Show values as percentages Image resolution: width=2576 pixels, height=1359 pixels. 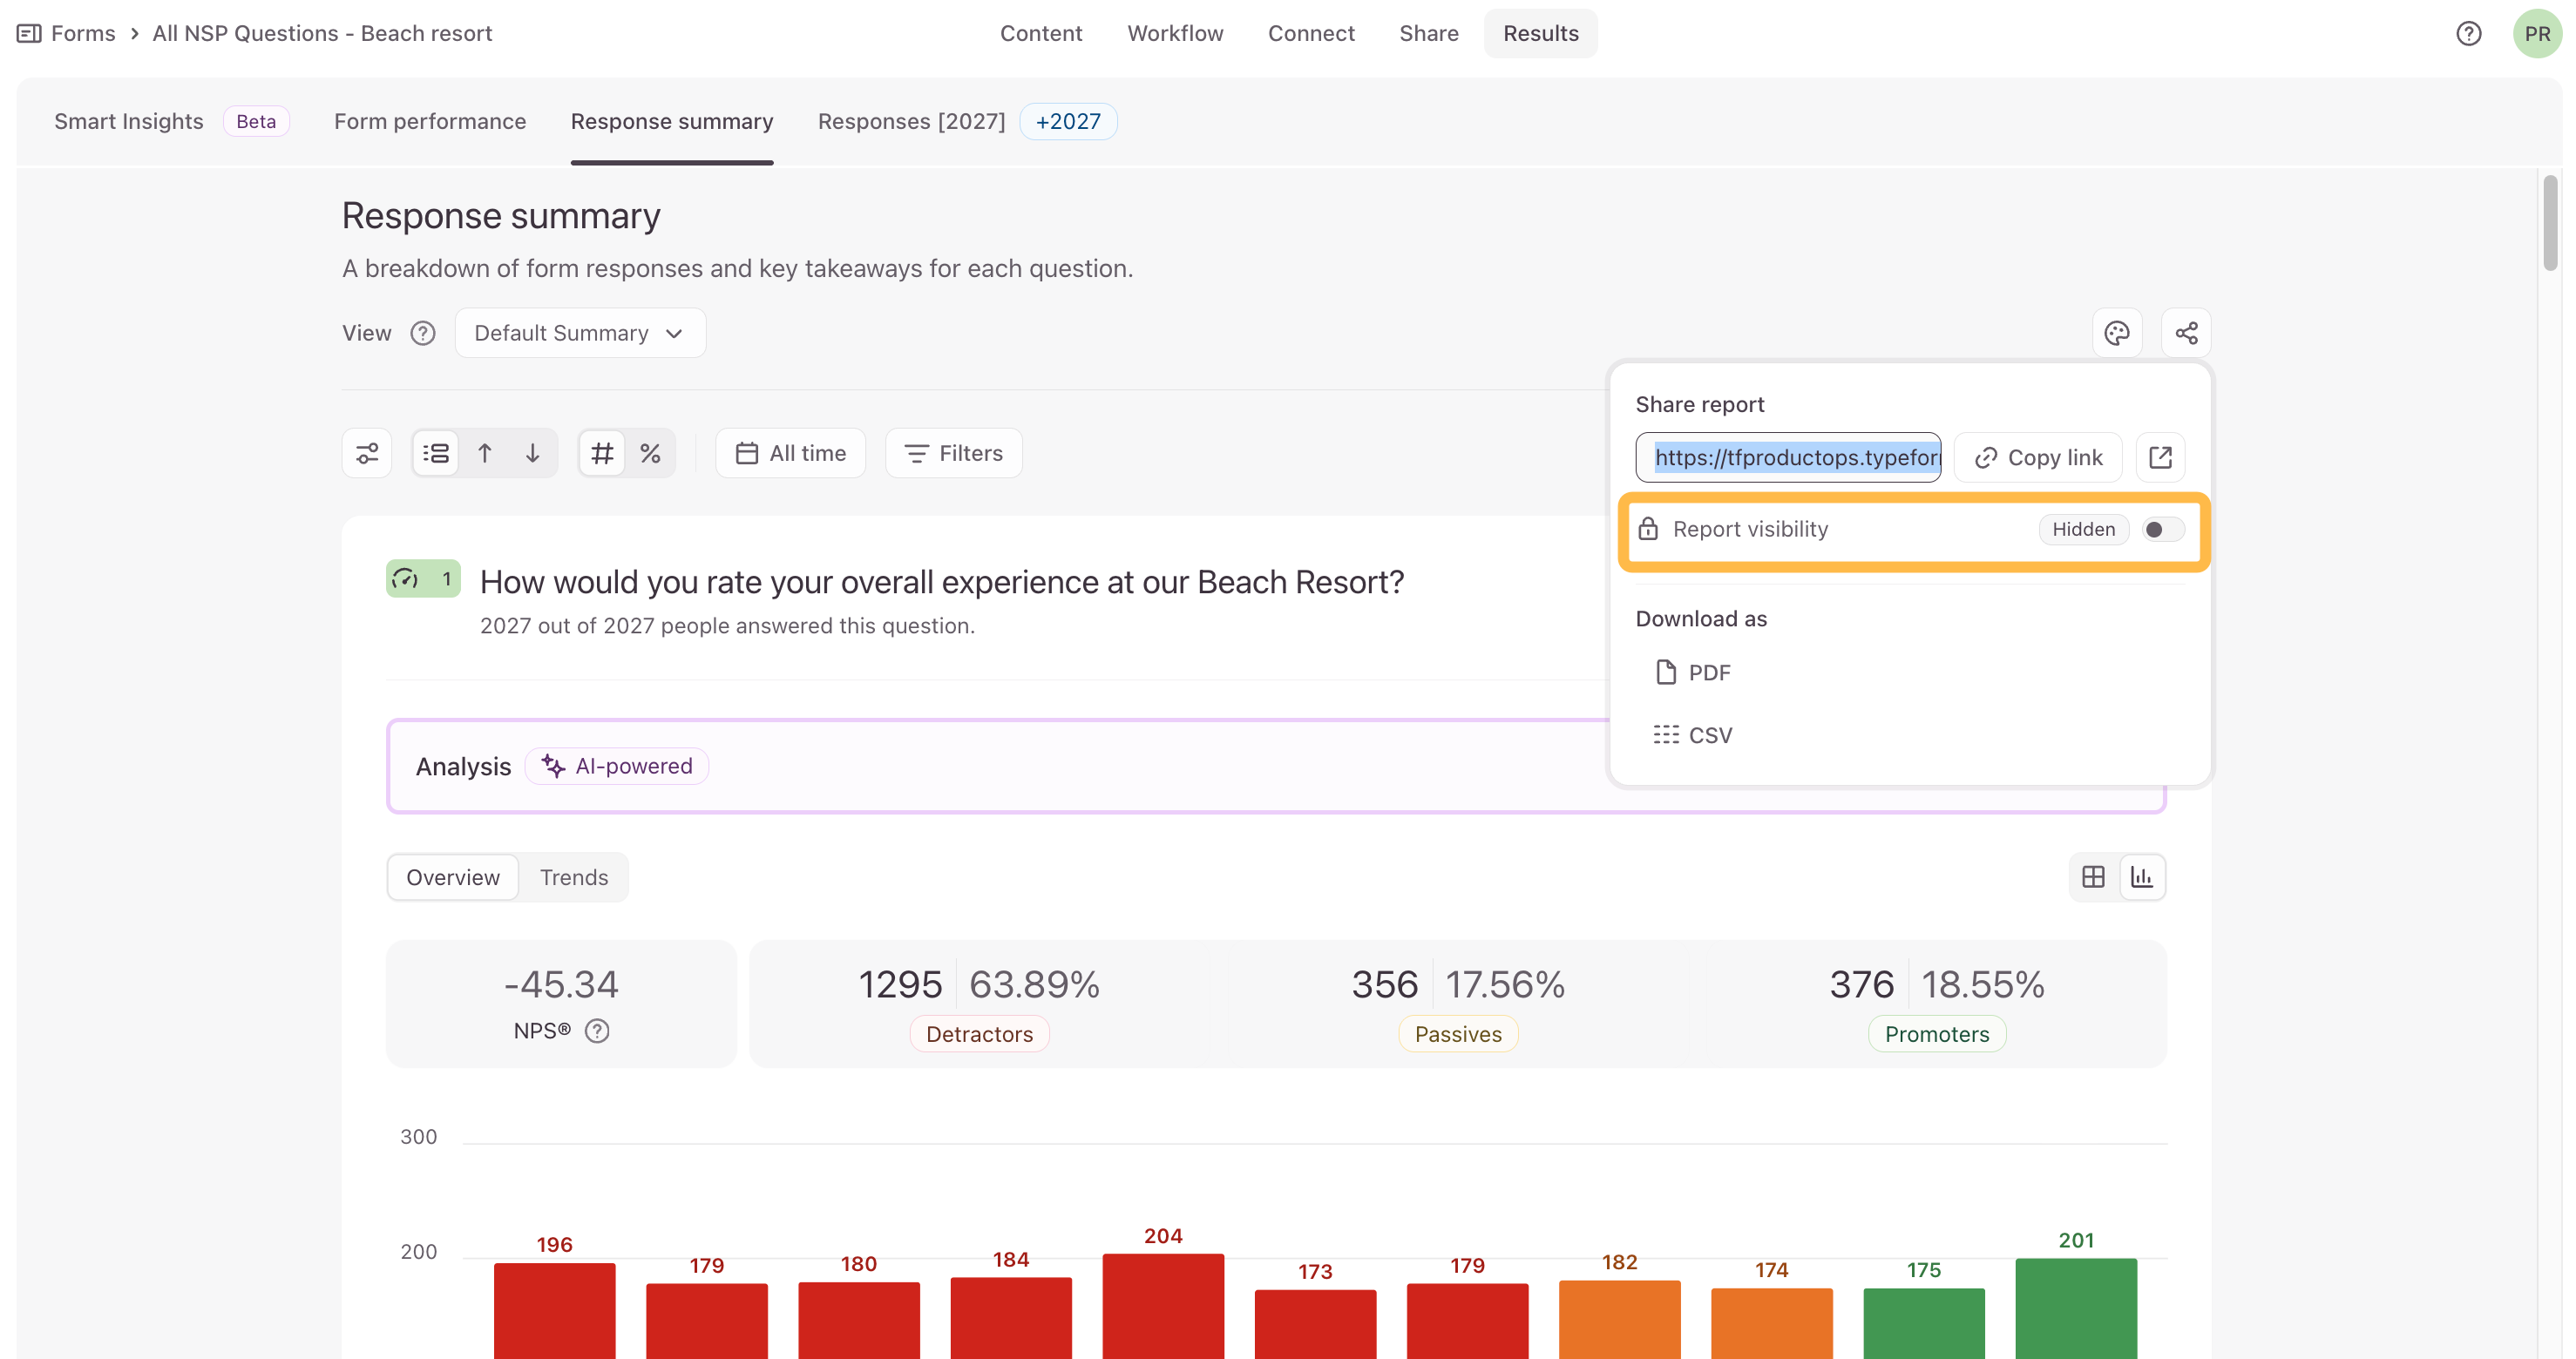pyautogui.click(x=650, y=453)
